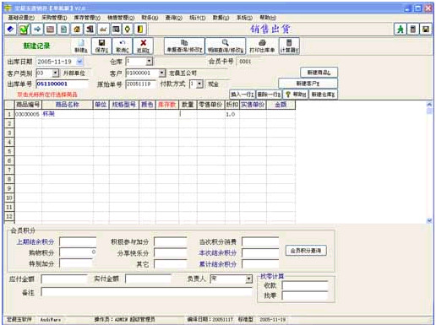Click the 购物积分 input field

tap(78, 252)
